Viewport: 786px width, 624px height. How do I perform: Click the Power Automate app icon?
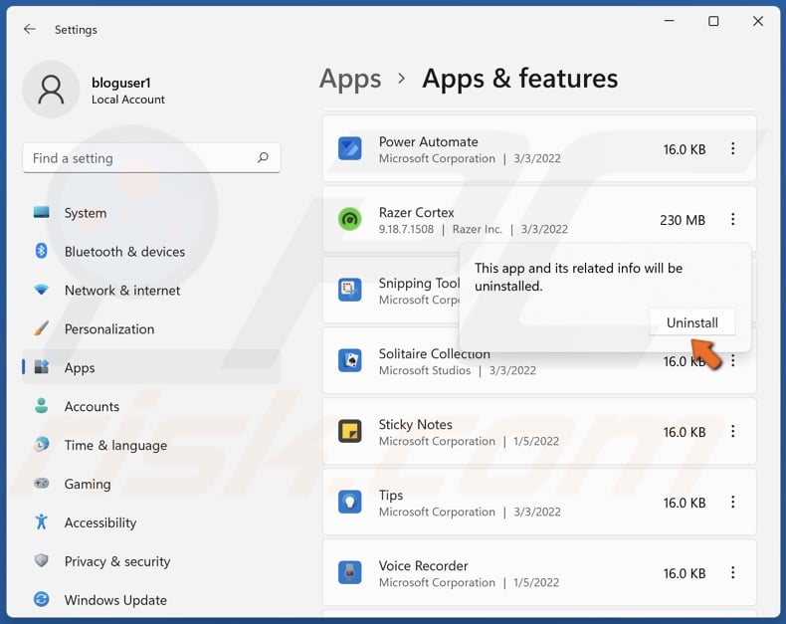350,148
